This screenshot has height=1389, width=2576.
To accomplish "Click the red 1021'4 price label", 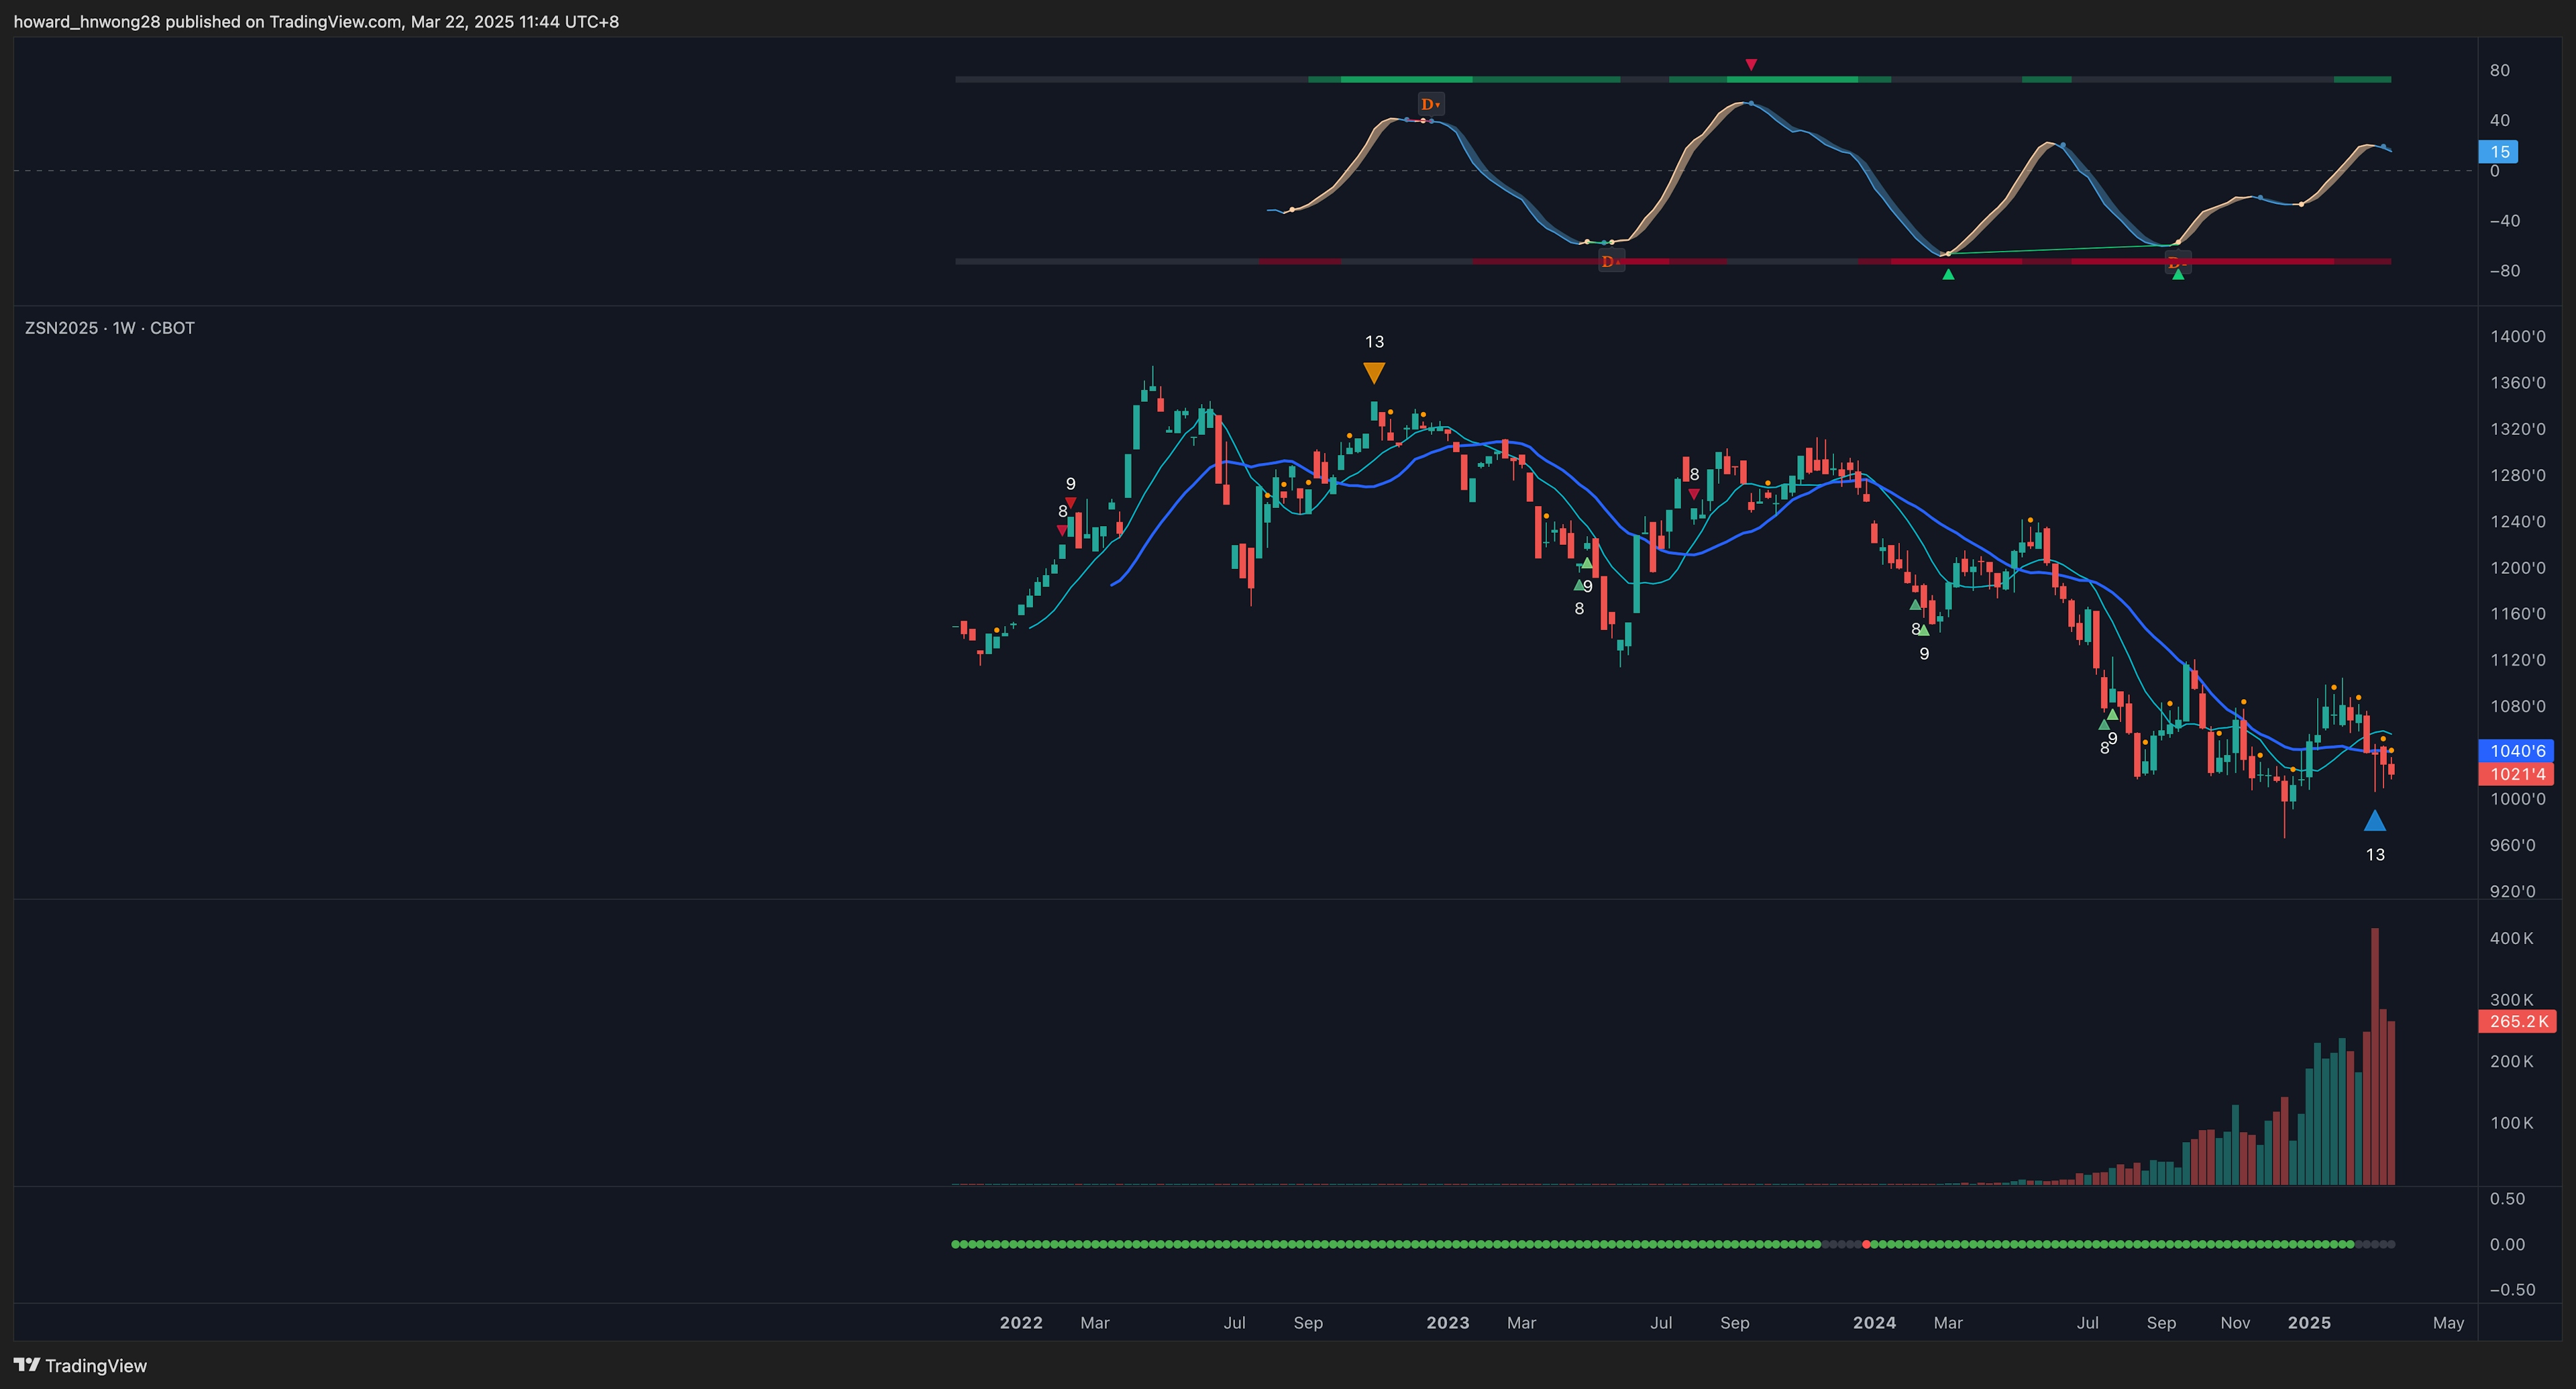I will pyautogui.click(x=2516, y=774).
